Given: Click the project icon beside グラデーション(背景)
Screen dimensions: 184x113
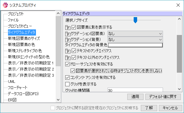Looking at the screenshot, I should pos(68,40).
